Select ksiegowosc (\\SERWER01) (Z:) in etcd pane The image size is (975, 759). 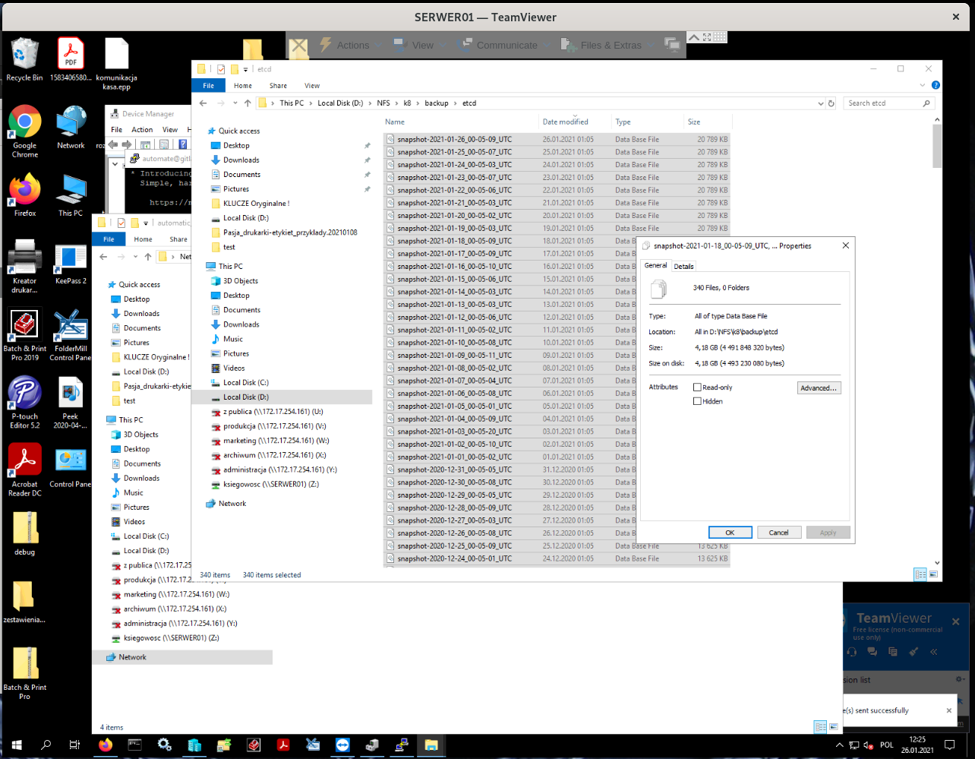click(270, 484)
